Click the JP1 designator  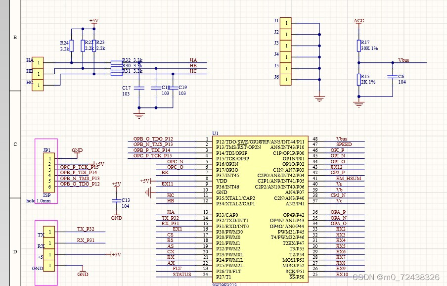[47, 150]
